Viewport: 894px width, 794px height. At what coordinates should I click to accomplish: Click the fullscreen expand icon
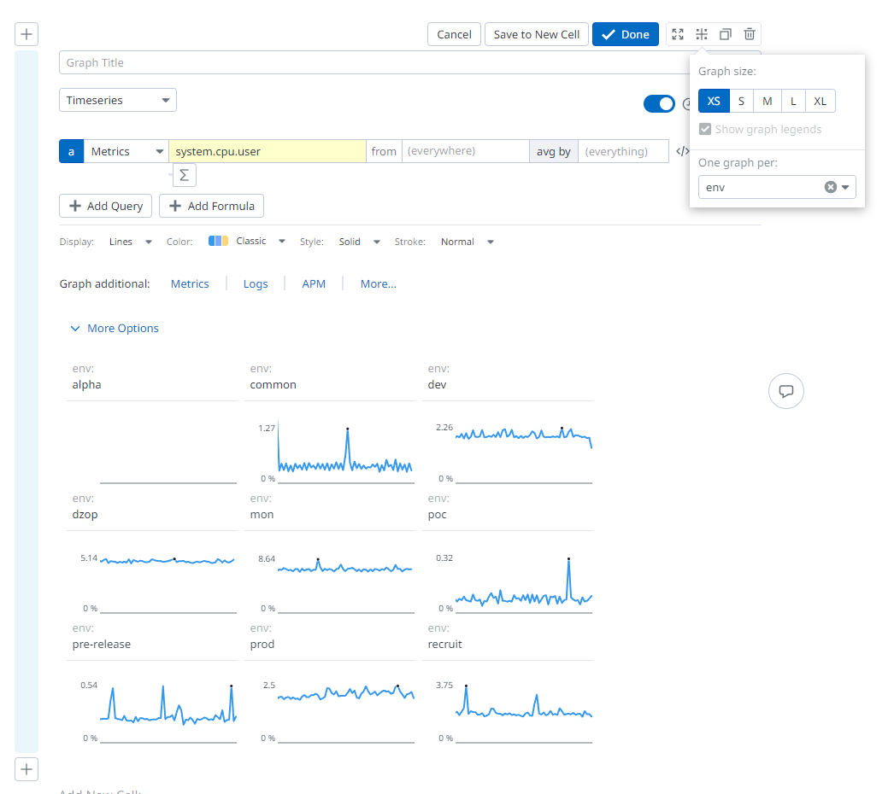click(678, 34)
